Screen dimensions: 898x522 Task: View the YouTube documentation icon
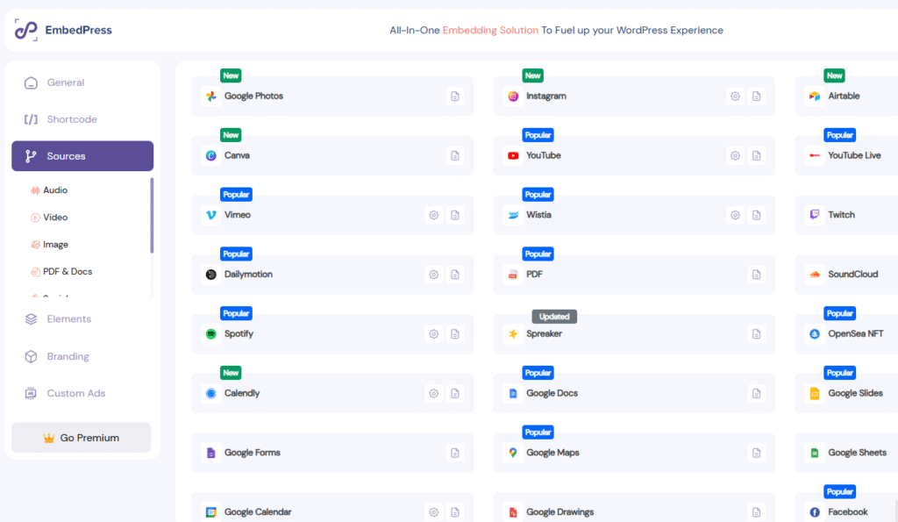[756, 156]
